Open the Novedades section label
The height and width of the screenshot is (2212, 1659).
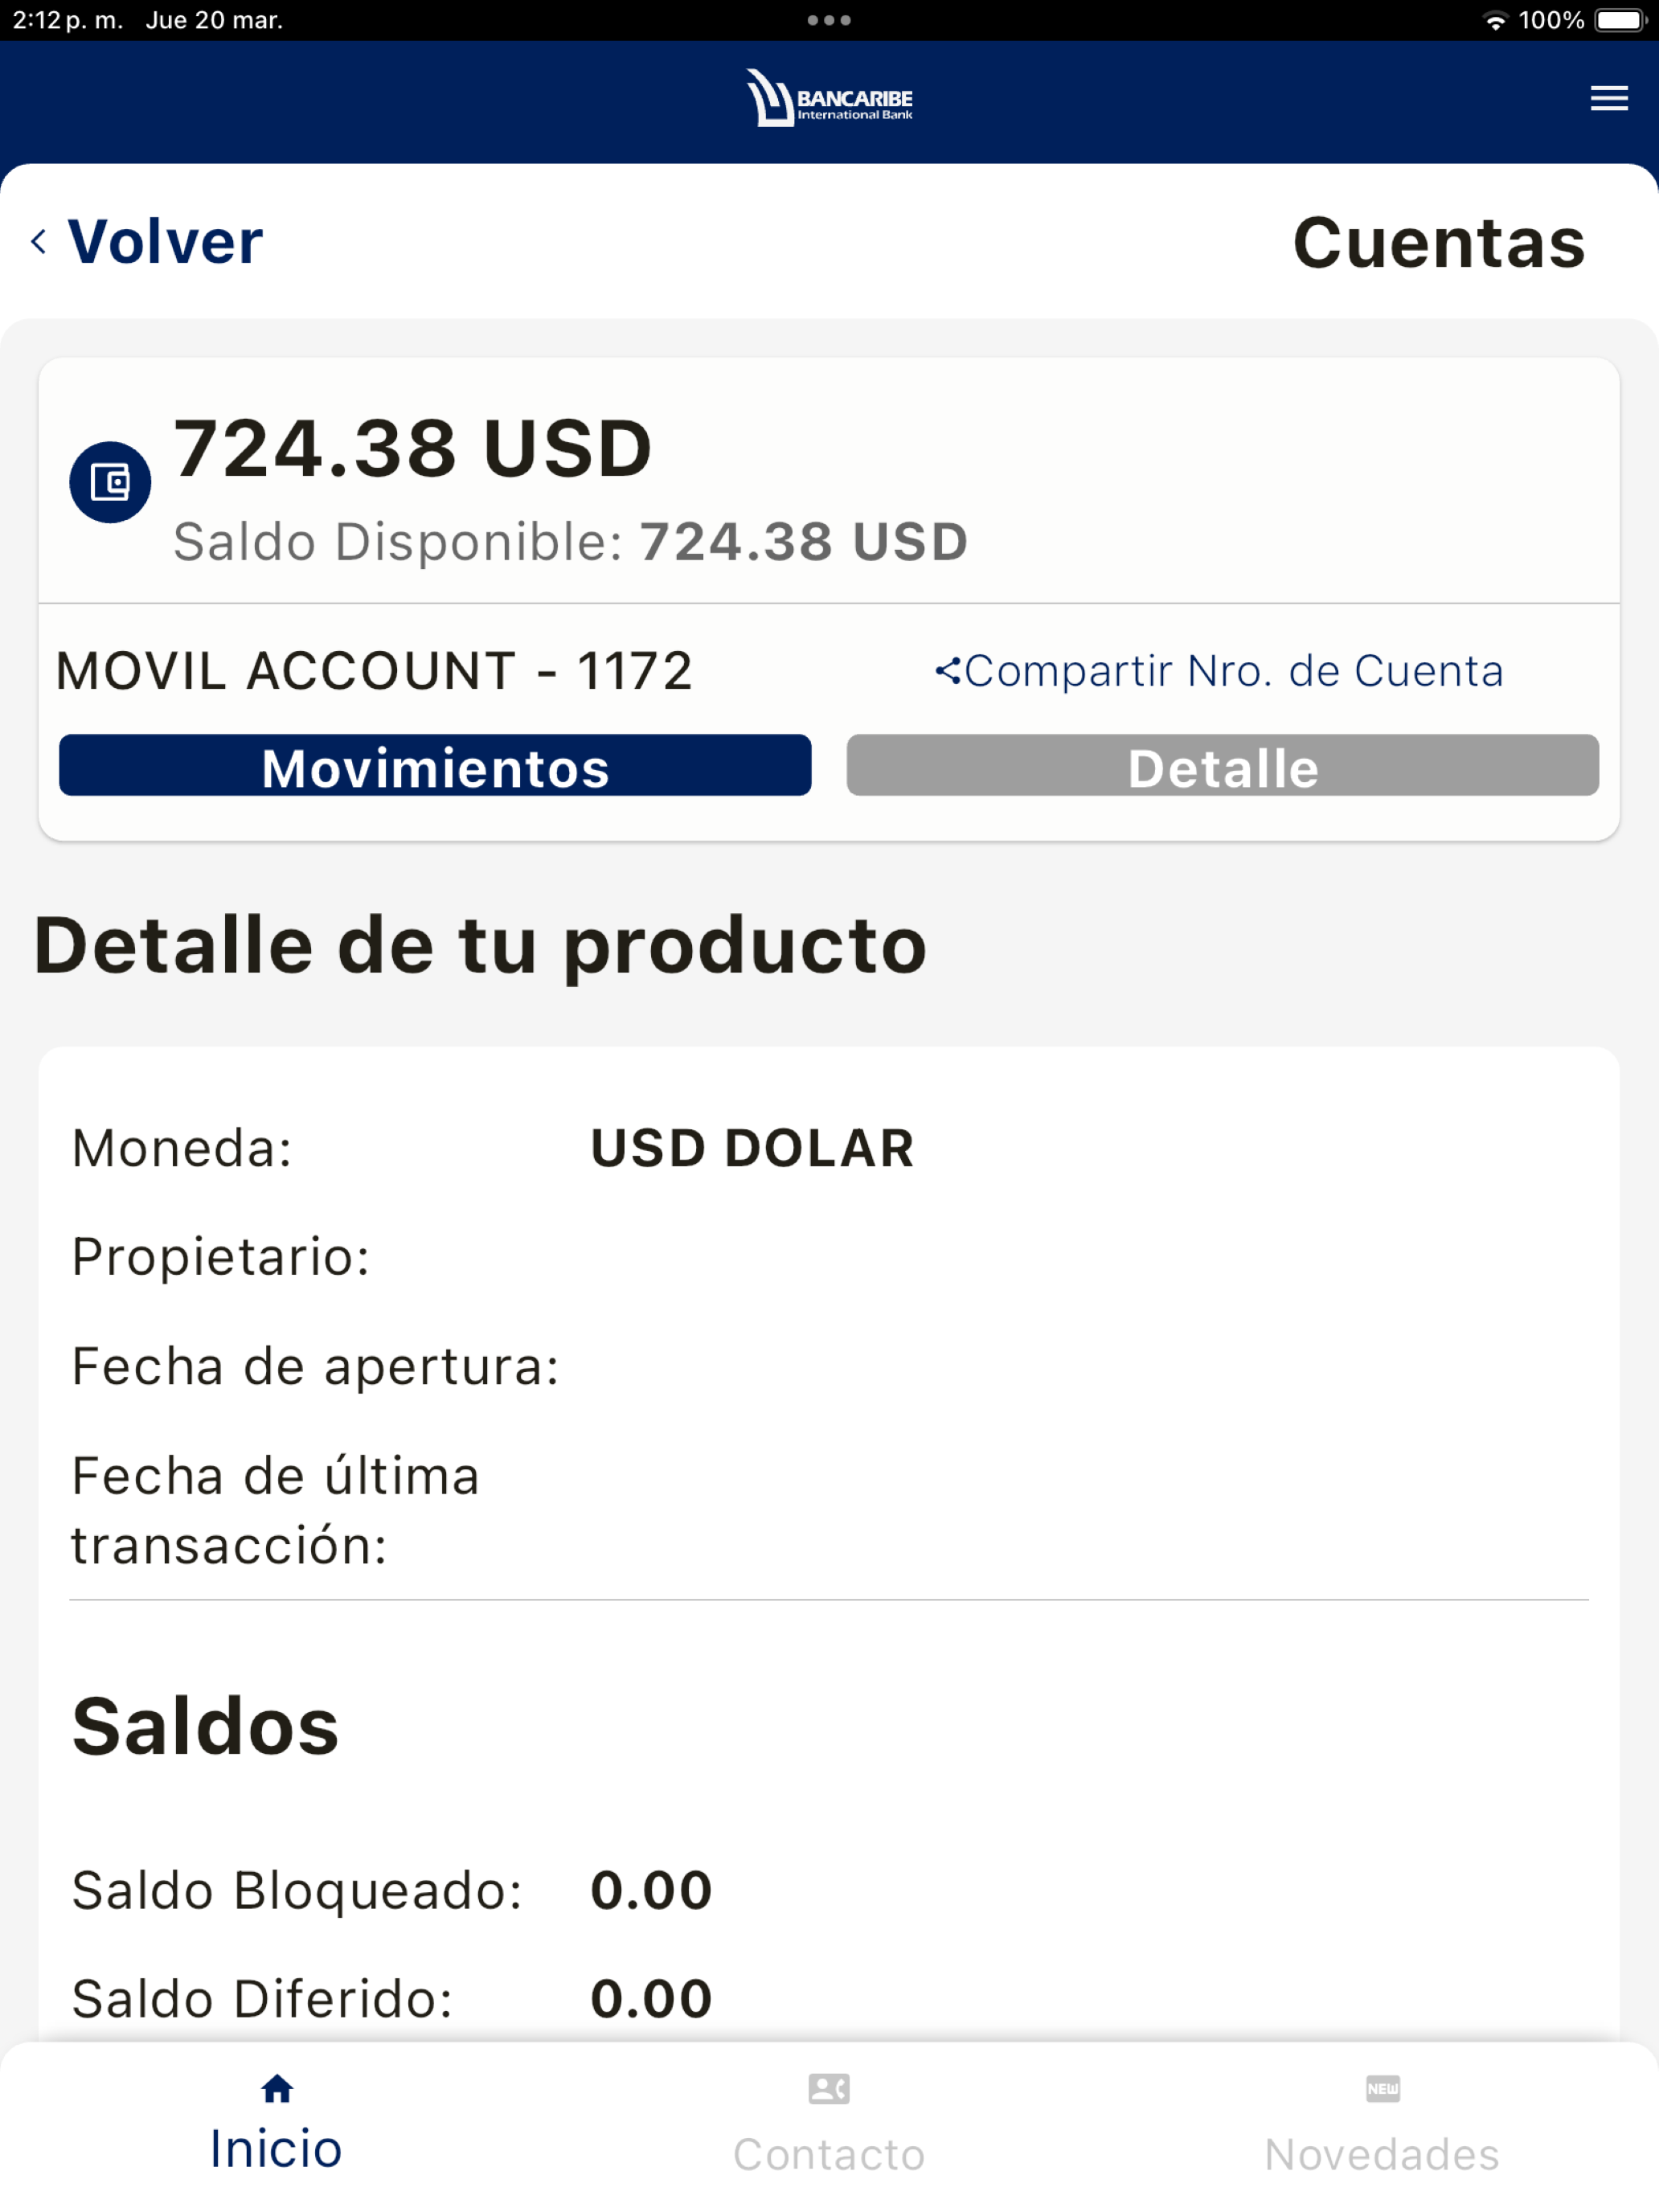click(x=1382, y=2154)
